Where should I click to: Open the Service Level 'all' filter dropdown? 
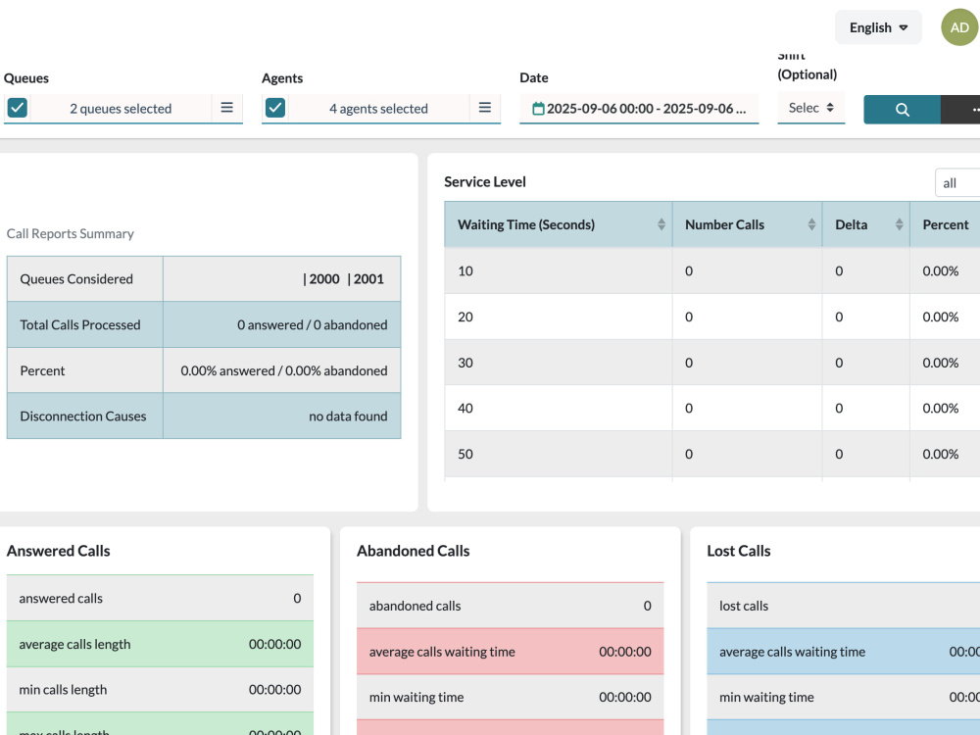click(x=957, y=183)
